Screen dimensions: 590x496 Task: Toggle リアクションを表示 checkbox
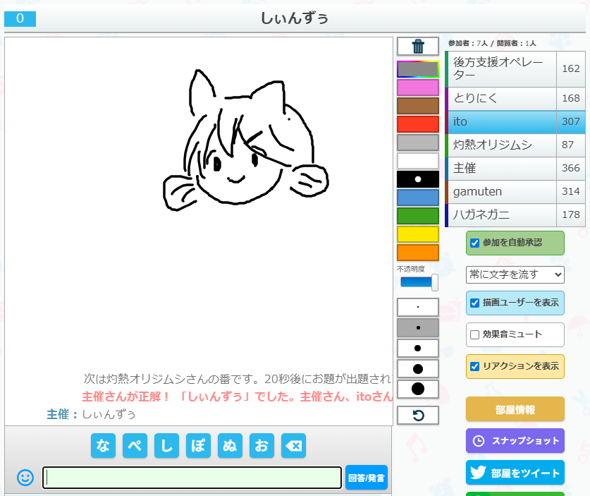[x=475, y=366]
